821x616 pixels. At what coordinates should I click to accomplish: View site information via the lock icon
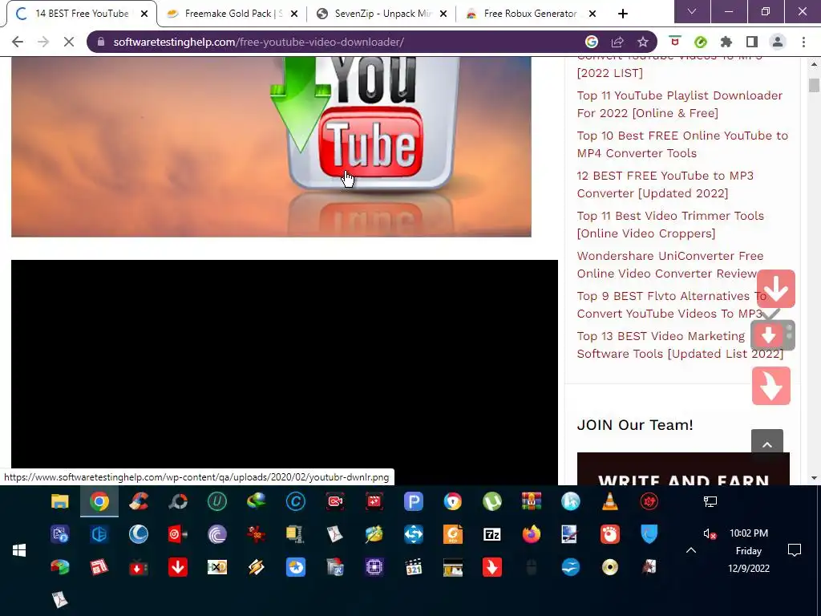point(101,42)
